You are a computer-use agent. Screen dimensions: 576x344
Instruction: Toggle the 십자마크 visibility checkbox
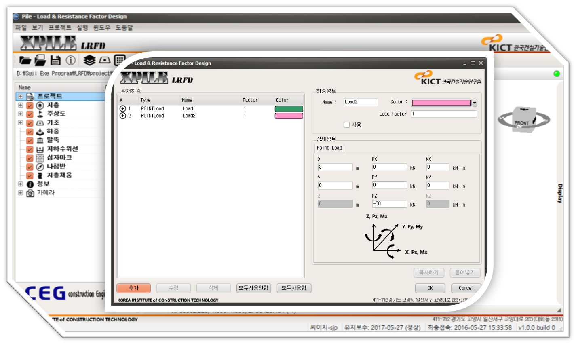pyautogui.click(x=30, y=158)
